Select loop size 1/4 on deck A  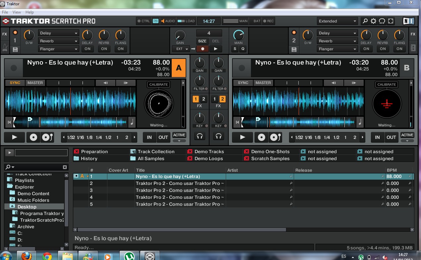tap(99, 137)
